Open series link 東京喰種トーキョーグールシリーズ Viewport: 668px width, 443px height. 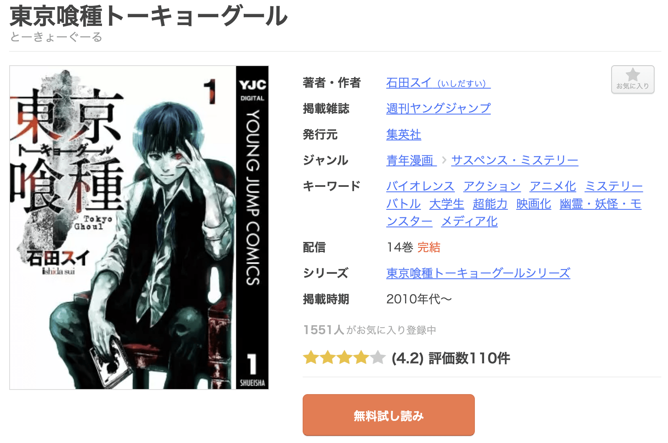coord(478,273)
